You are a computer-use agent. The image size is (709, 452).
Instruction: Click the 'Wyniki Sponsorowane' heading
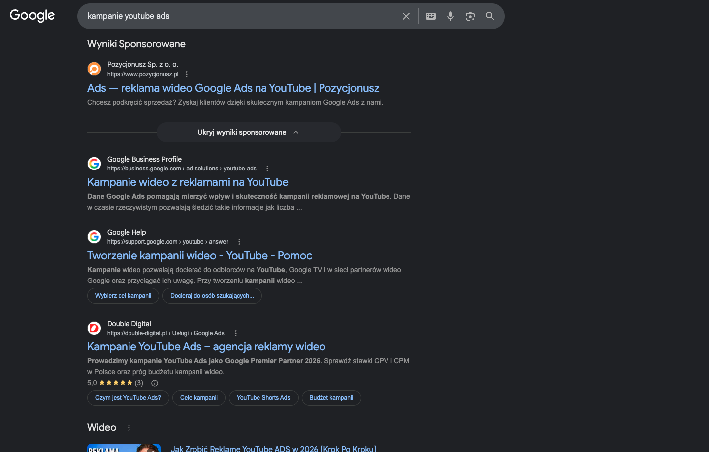(136, 44)
